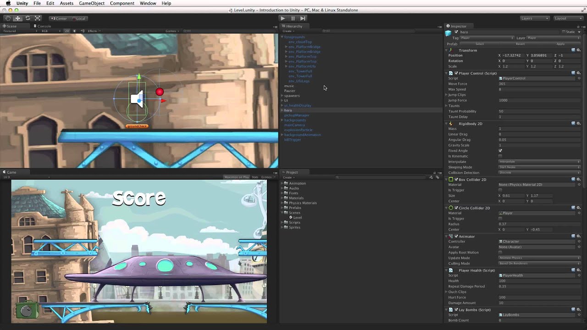Open Culling Mode dropdown

[x=539, y=264]
